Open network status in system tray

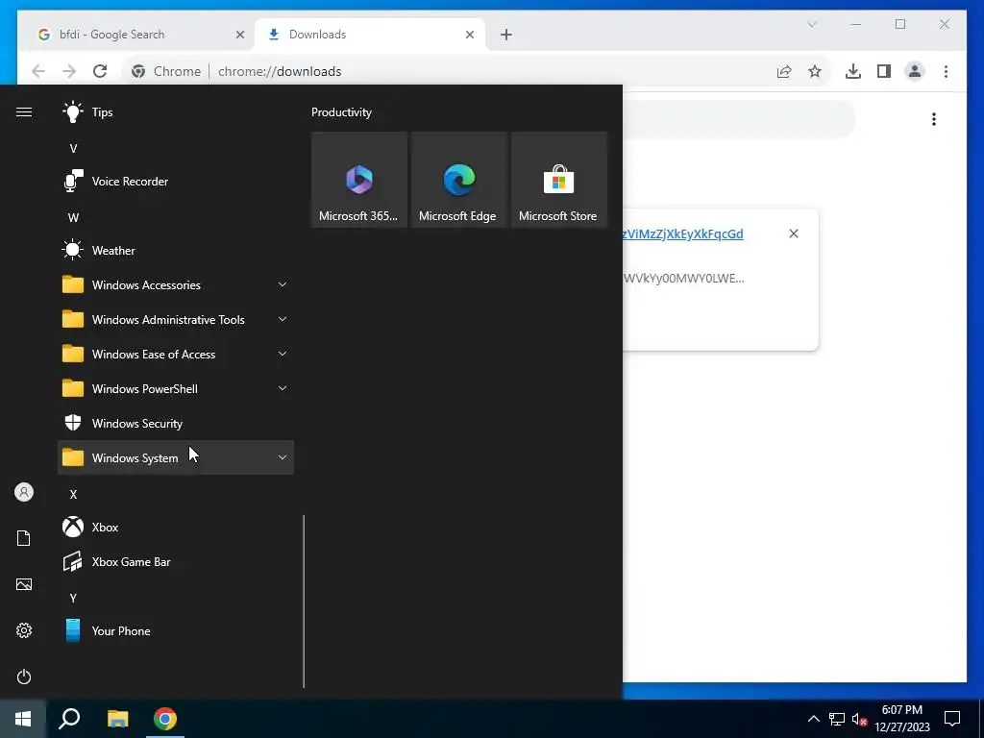pos(837,719)
